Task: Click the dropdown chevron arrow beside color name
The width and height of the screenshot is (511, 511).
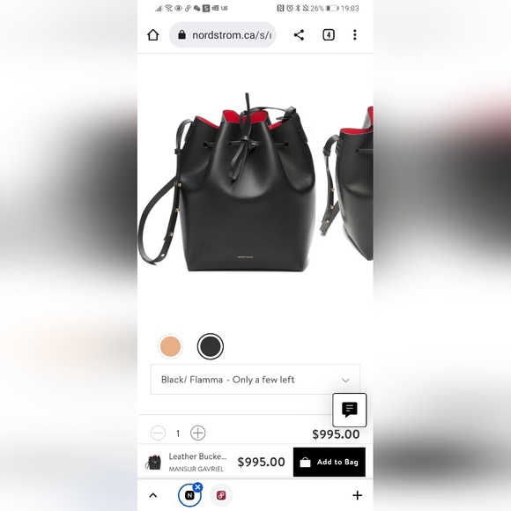Action: pos(345,380)
